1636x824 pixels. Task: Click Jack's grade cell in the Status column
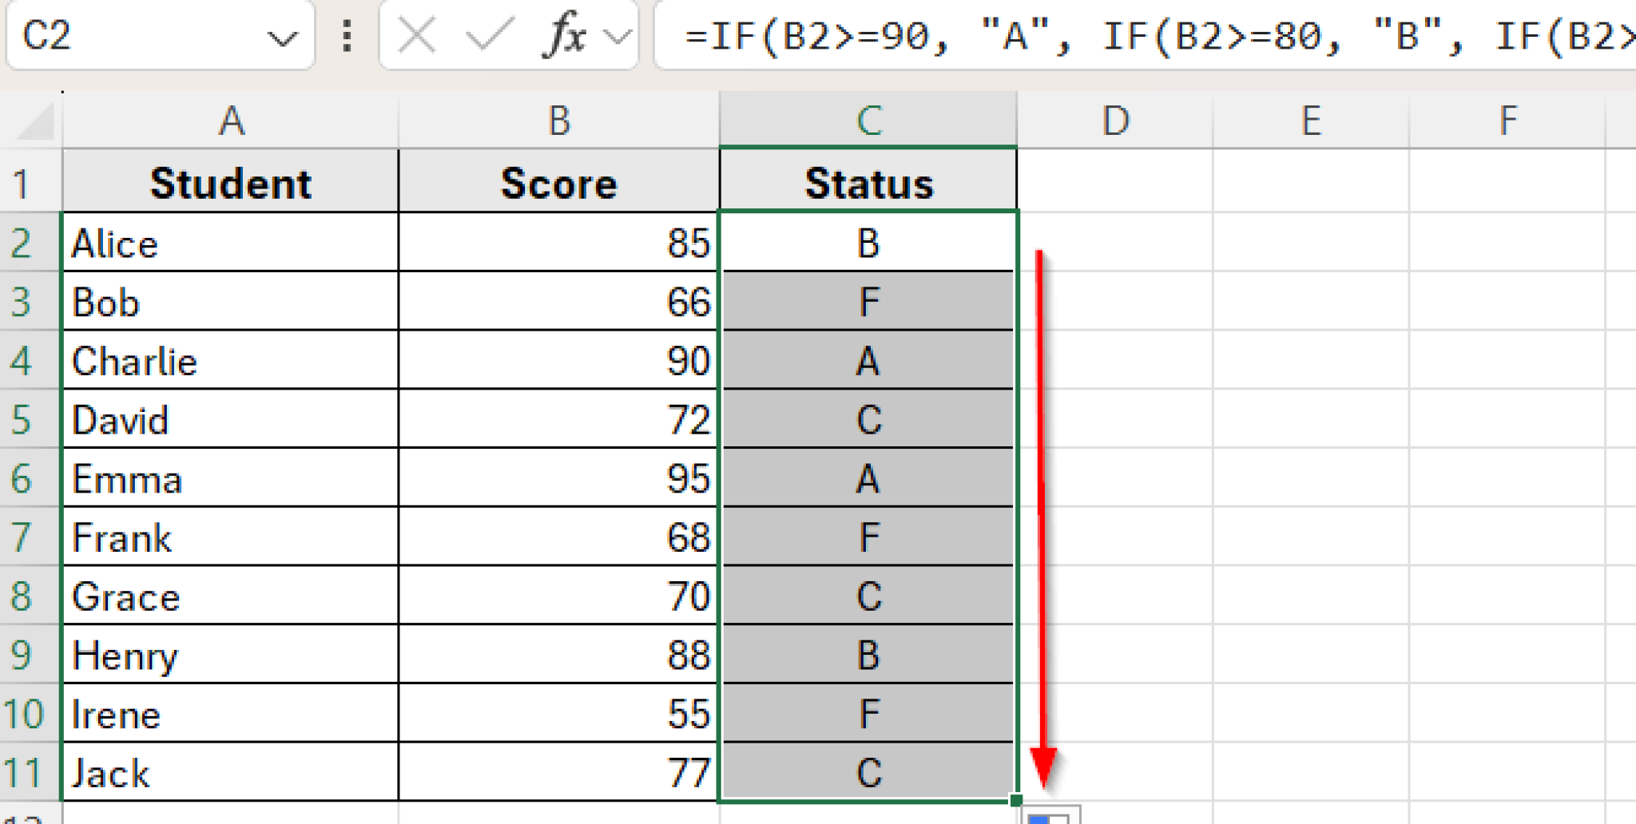pos(868,771)
